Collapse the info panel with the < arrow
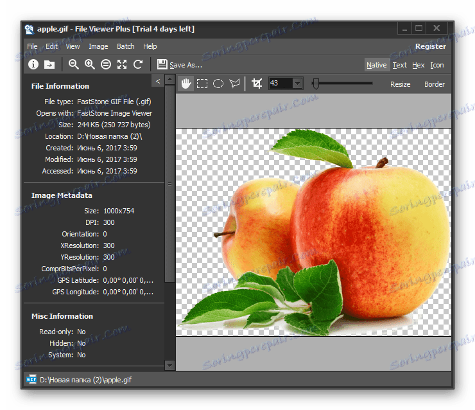The height and width of the screenshot is (410, 475). 158,81
